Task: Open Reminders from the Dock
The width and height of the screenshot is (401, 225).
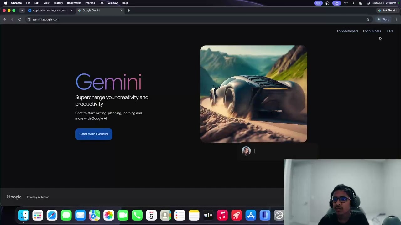Action: click(x=180, y=215)
